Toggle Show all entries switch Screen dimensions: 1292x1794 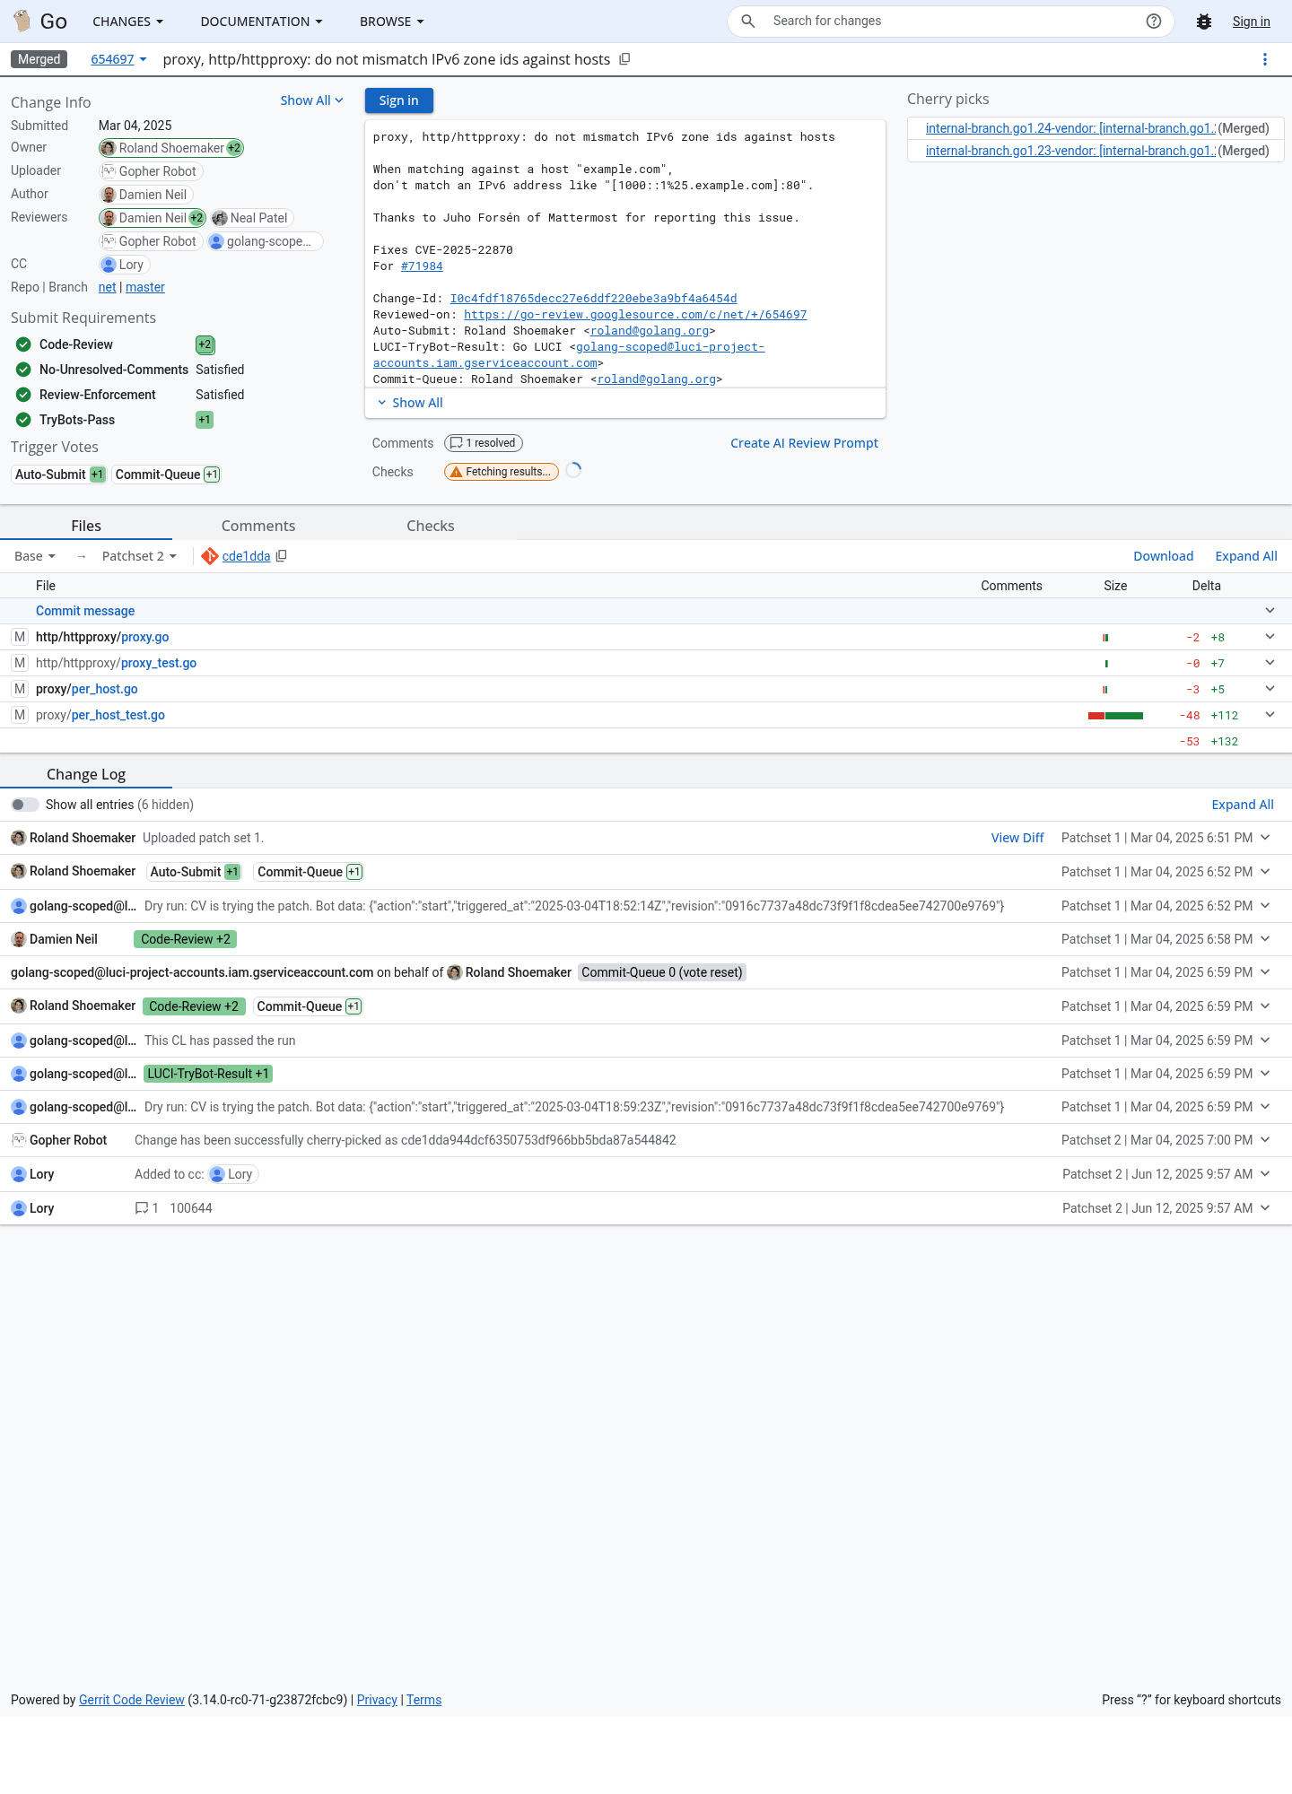[x=24, y=805]
